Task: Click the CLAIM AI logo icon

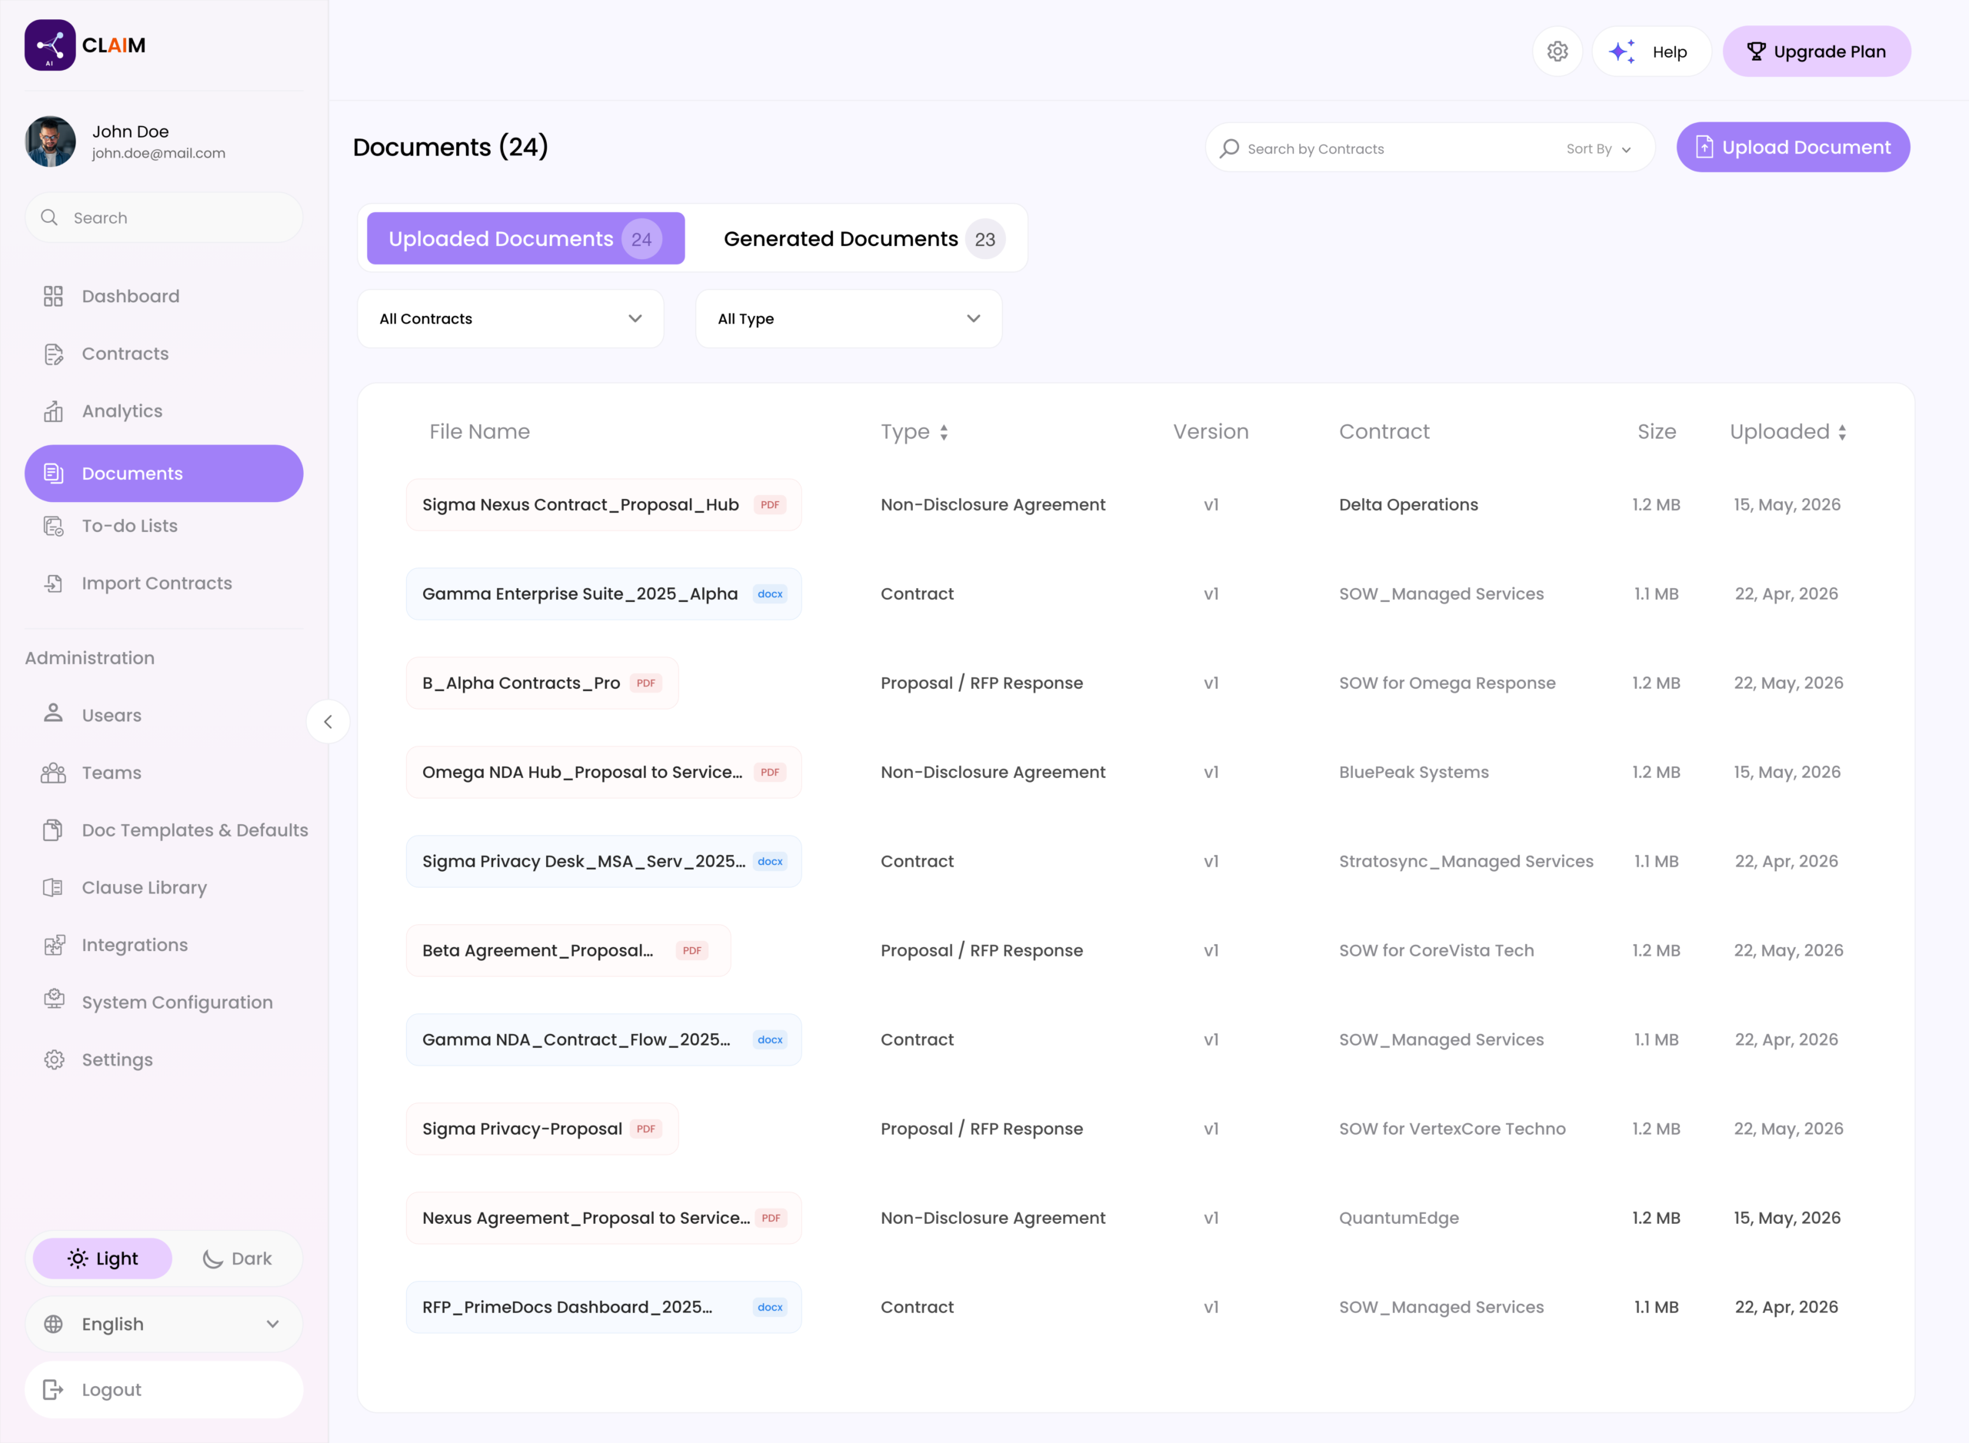Action: tap(50, 45)
